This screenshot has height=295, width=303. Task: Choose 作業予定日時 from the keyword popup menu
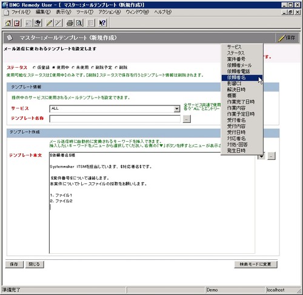pos(242,114)
